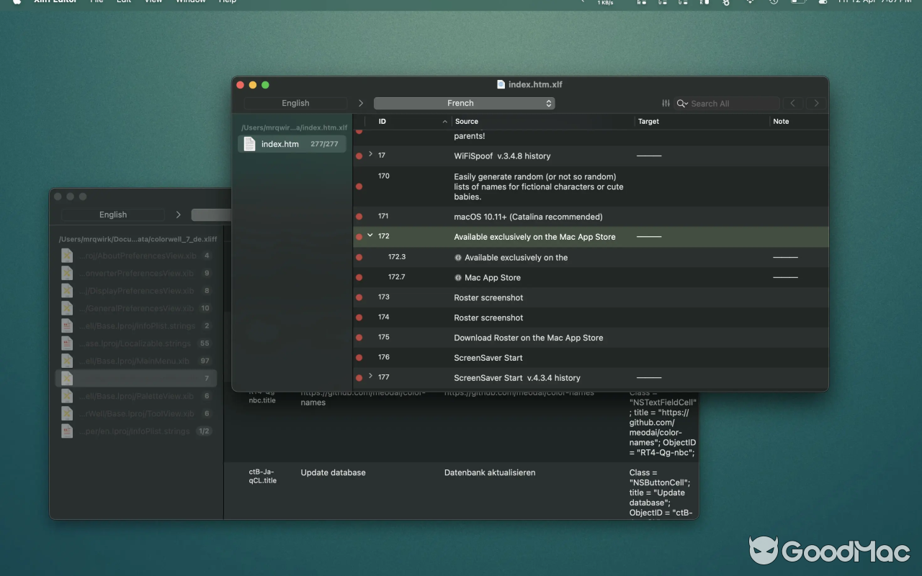Viewport: 922px width, 576px height.
Task: Click the document icon next to index.htm
Action: click(249, 143)
